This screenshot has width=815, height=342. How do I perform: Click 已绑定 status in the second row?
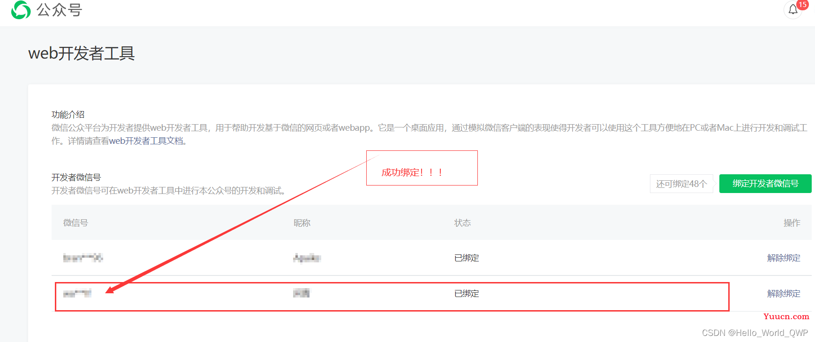click(467, 294)
